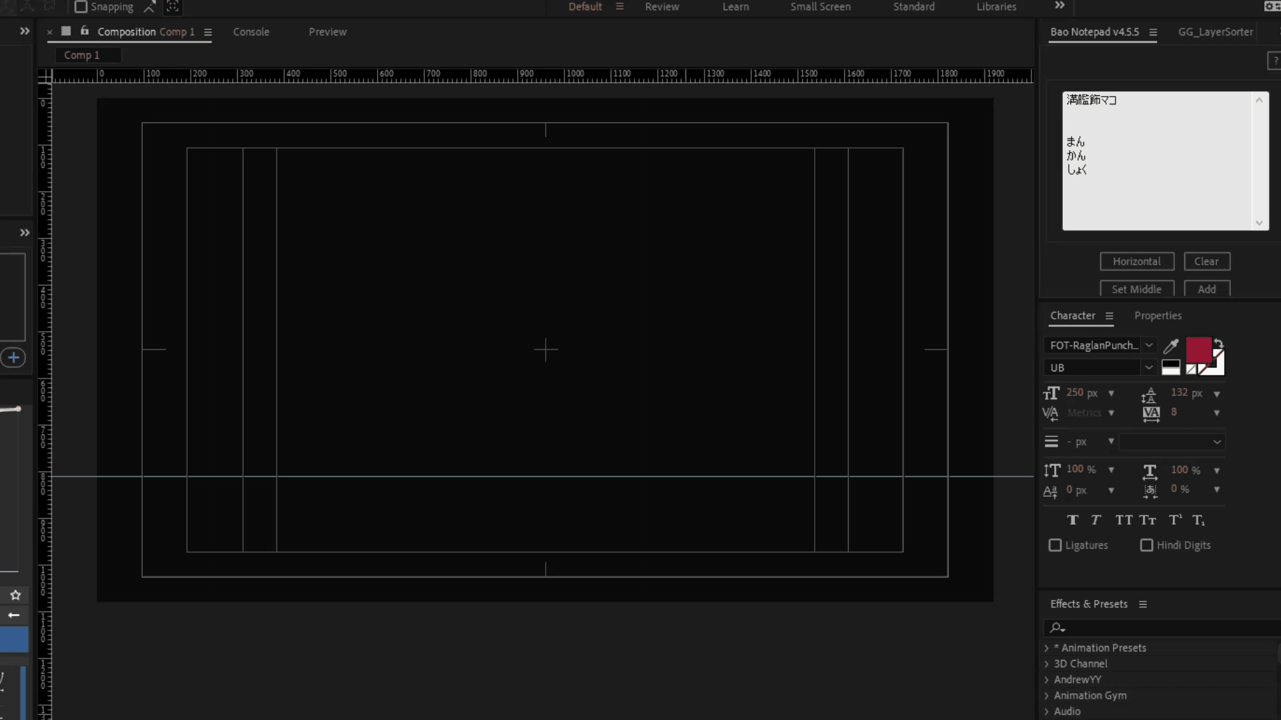
Task: Open the Composition panel menu icon
Action: click(207, 32)
